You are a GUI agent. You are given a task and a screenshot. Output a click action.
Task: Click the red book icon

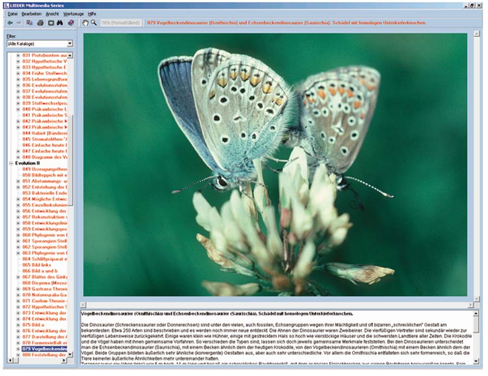click(70, 23)
